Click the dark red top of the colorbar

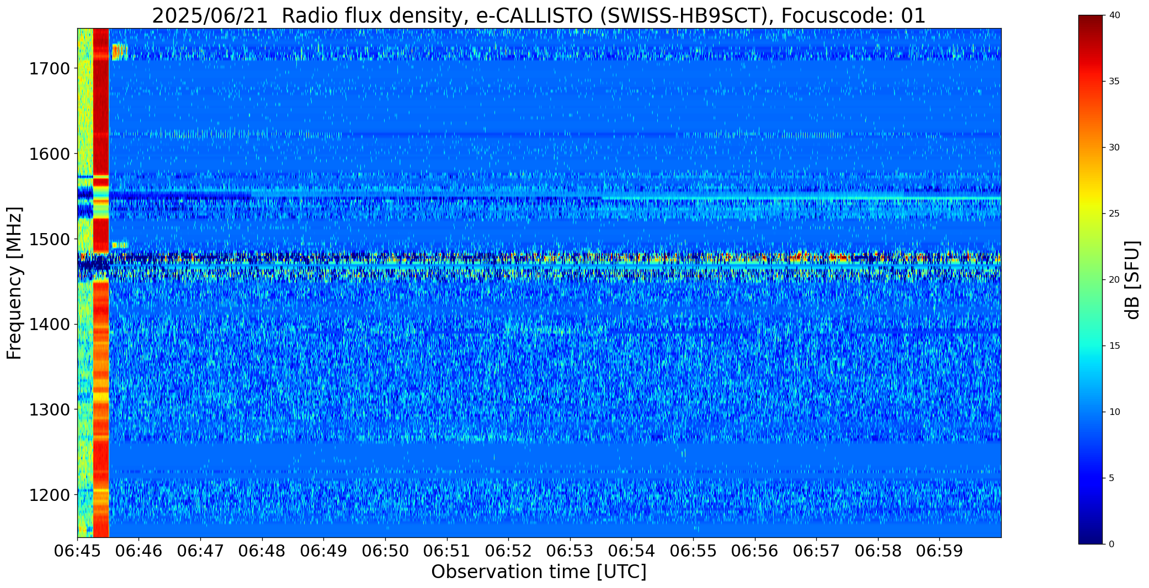click(x=1092, y=25)
